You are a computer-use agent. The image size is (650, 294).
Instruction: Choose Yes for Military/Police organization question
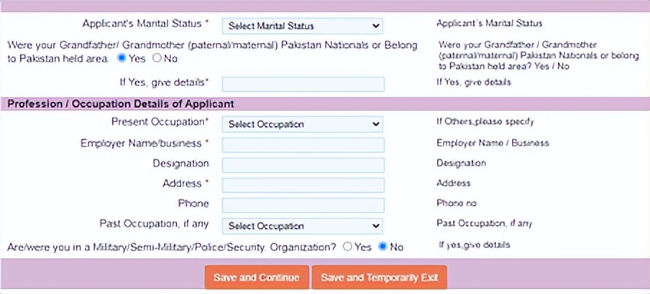[347, 247]
